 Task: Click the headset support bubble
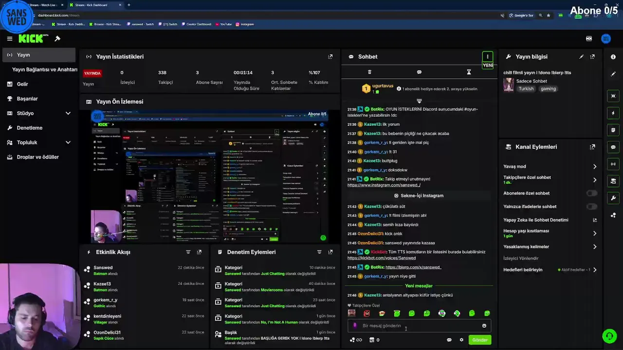609,336
